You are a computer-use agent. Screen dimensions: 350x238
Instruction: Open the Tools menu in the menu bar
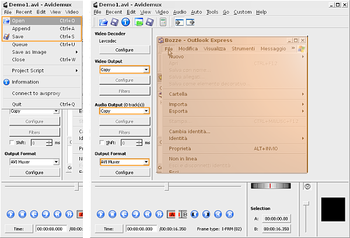(x=212, y=12)
